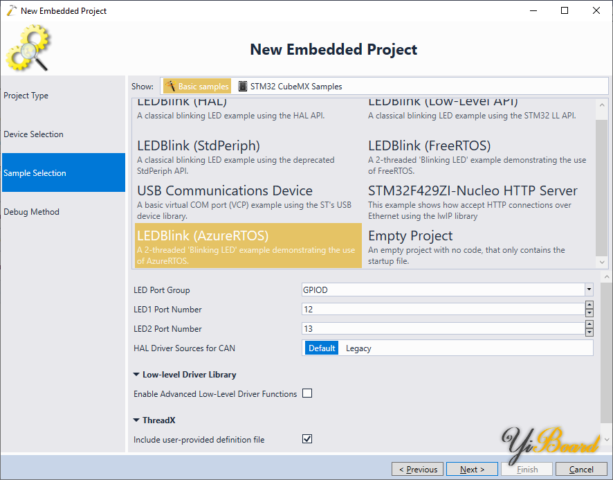
Task: Decrease LED1 Port Number with down arrow
Action: click(x=589, y=313)
